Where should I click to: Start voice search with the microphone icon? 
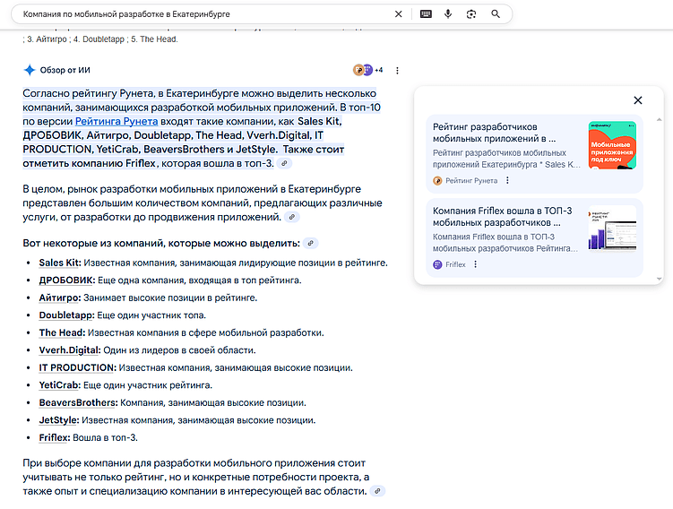click(x=448, y=14)
